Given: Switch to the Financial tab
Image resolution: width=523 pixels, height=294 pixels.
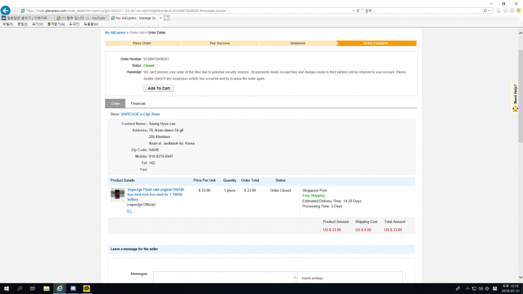Looking at the screenshot, I should tap(138, 103).
